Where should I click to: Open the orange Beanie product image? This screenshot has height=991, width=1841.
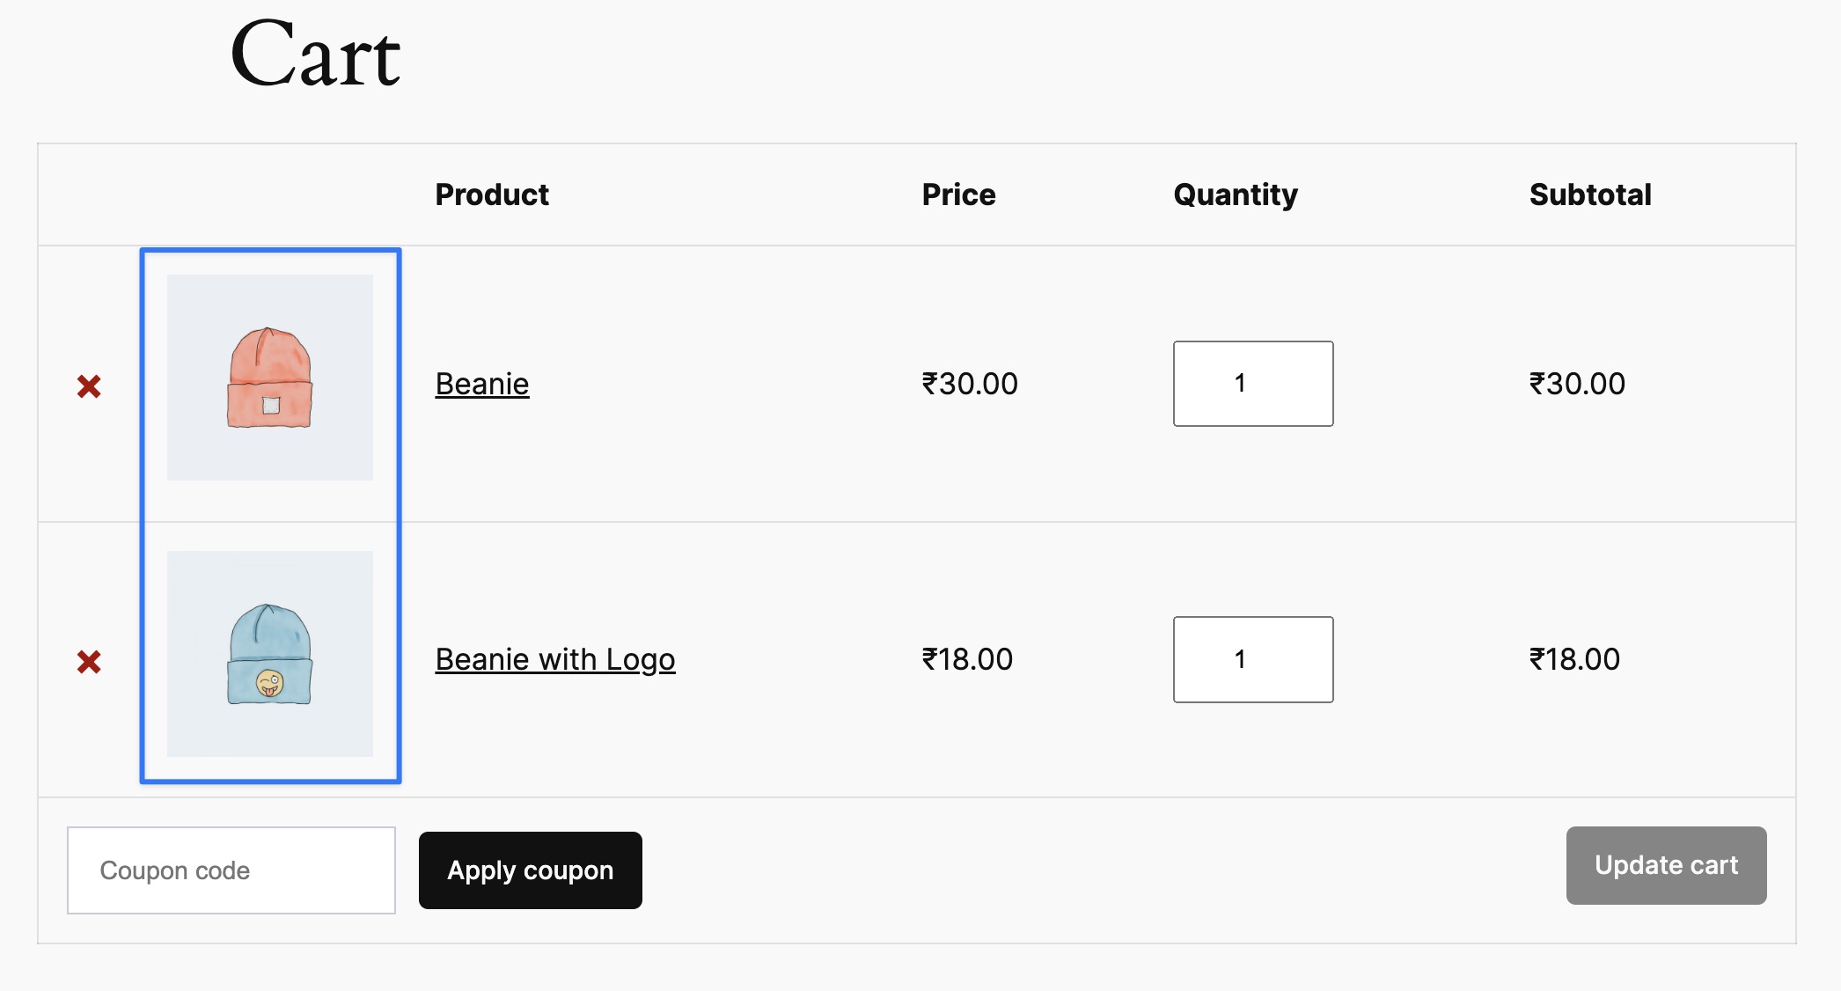[x=270, y=378]
